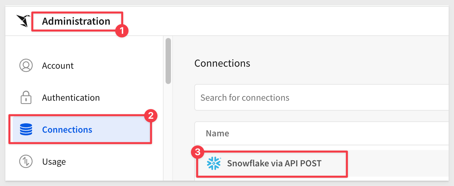
Task: Open the Snowflake via API POST connection
Action: pos(274,163)
